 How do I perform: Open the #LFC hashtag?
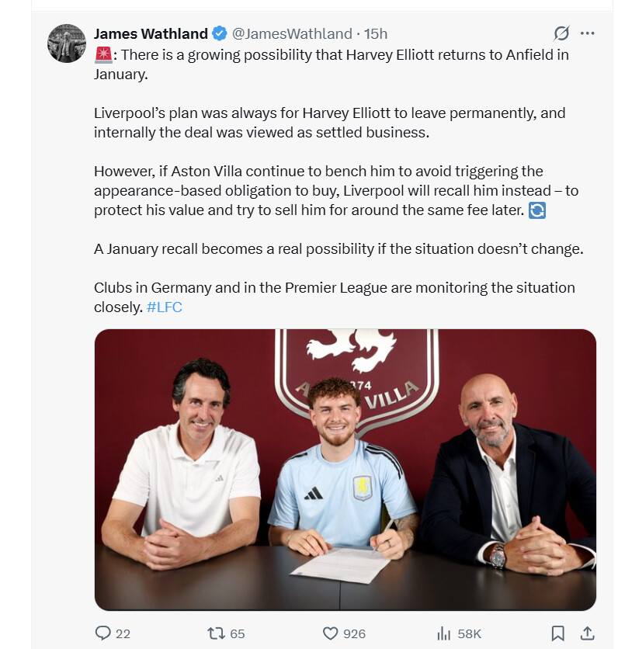165,307
